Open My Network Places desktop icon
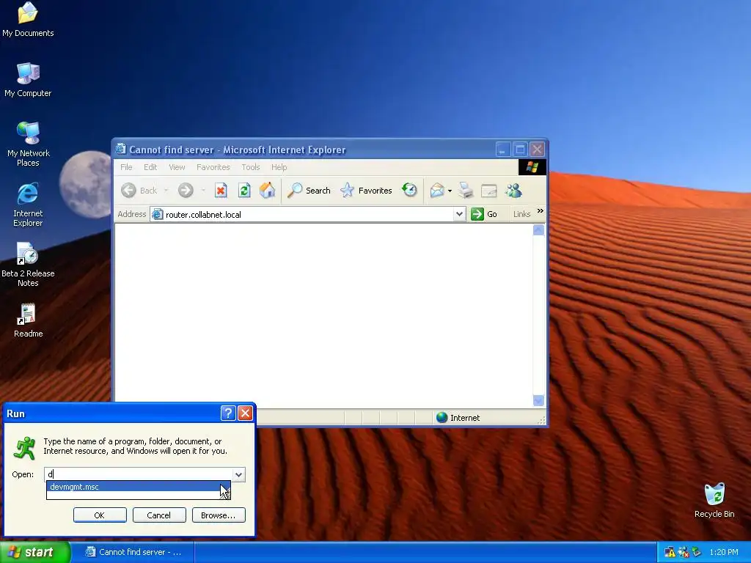Viewport: 751px width, 563px height. 29,144
